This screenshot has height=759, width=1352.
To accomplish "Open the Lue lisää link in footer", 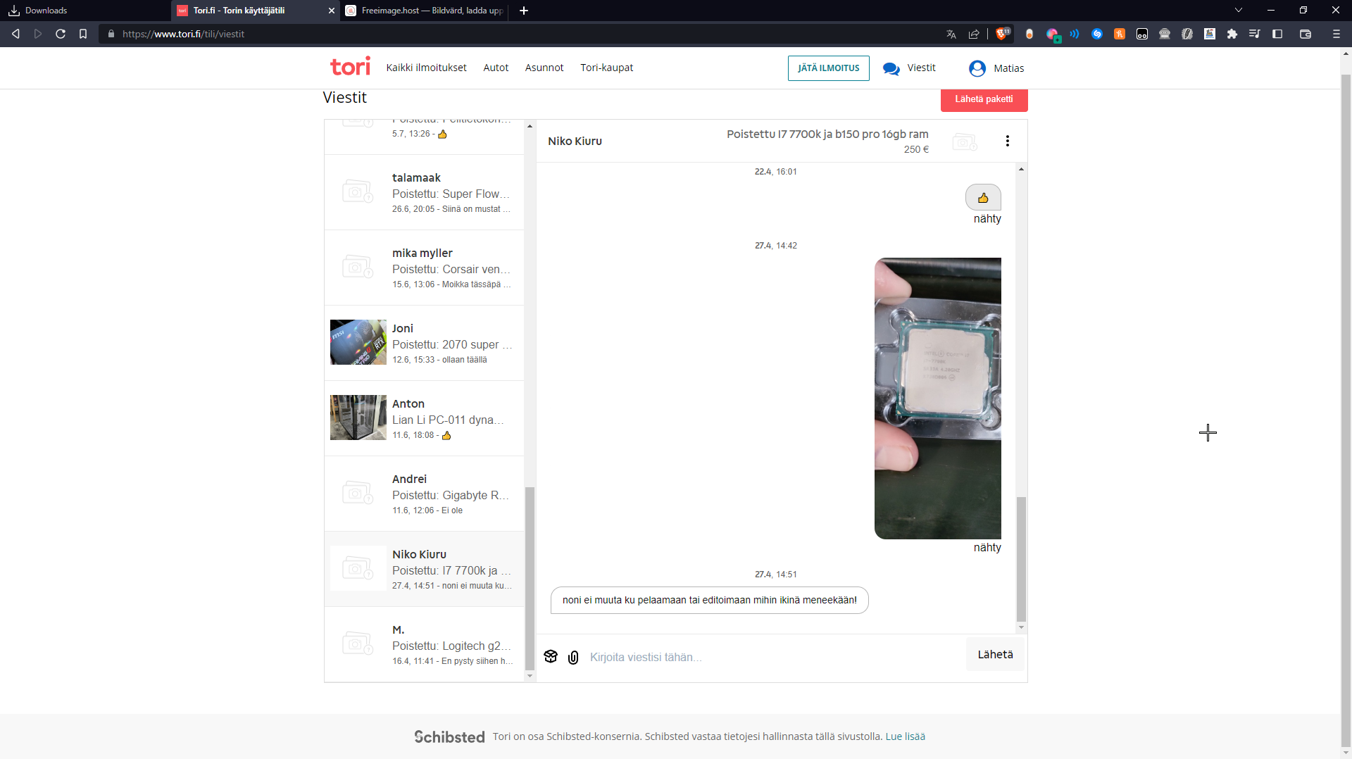I will (x=906, y=736).
